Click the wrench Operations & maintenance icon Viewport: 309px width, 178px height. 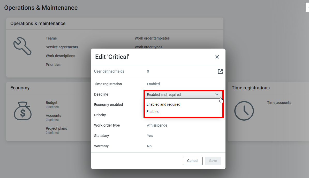click(x=22, y=46)
